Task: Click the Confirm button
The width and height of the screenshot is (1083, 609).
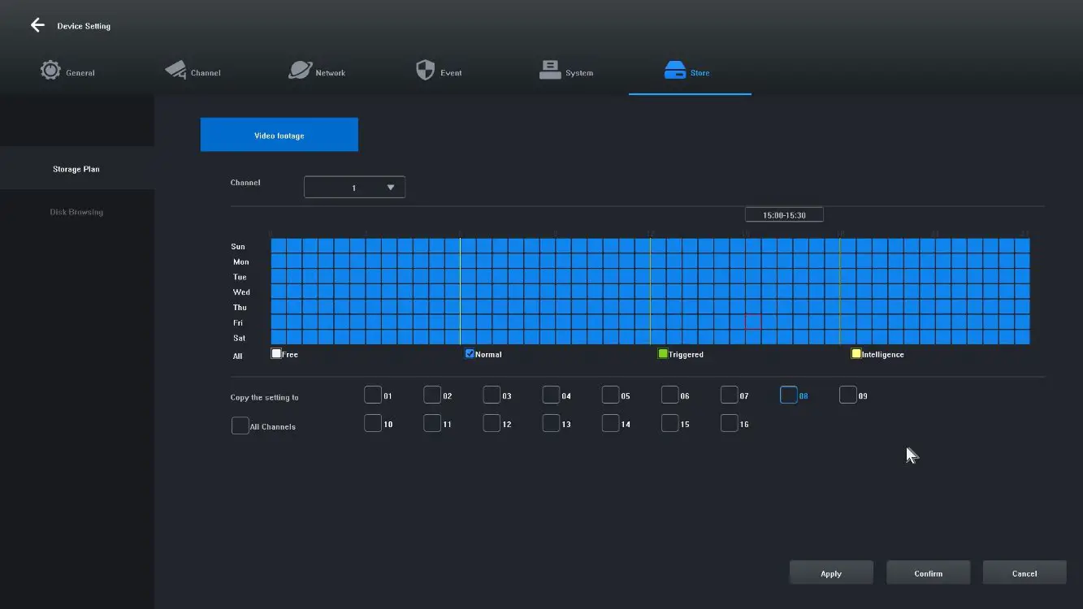Action: [x=928, y=573]
